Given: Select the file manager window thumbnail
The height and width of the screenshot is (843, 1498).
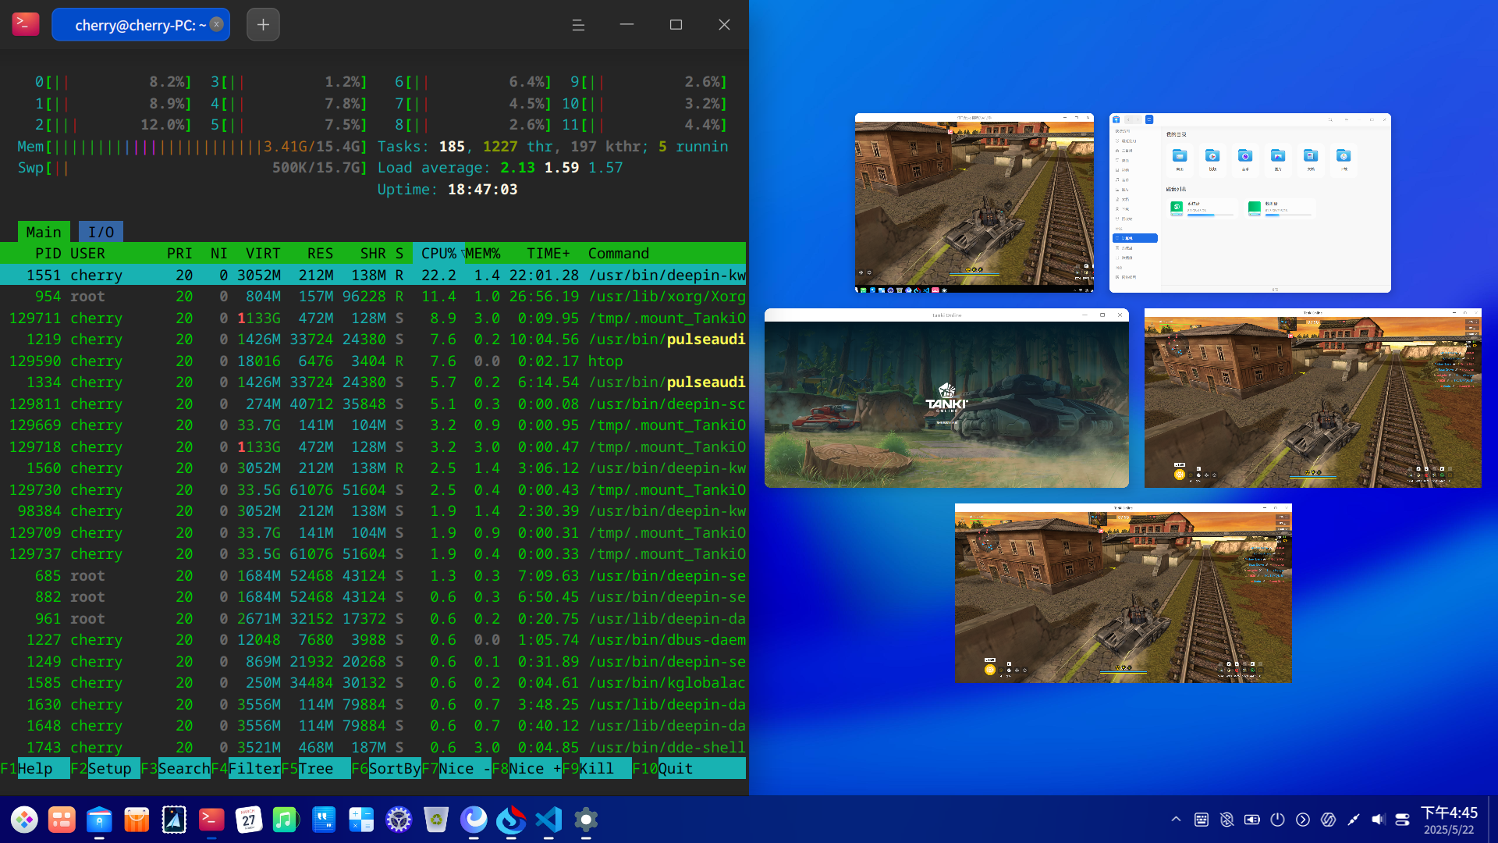Looking at the screenshot, I should click(x=1250, y=203).
